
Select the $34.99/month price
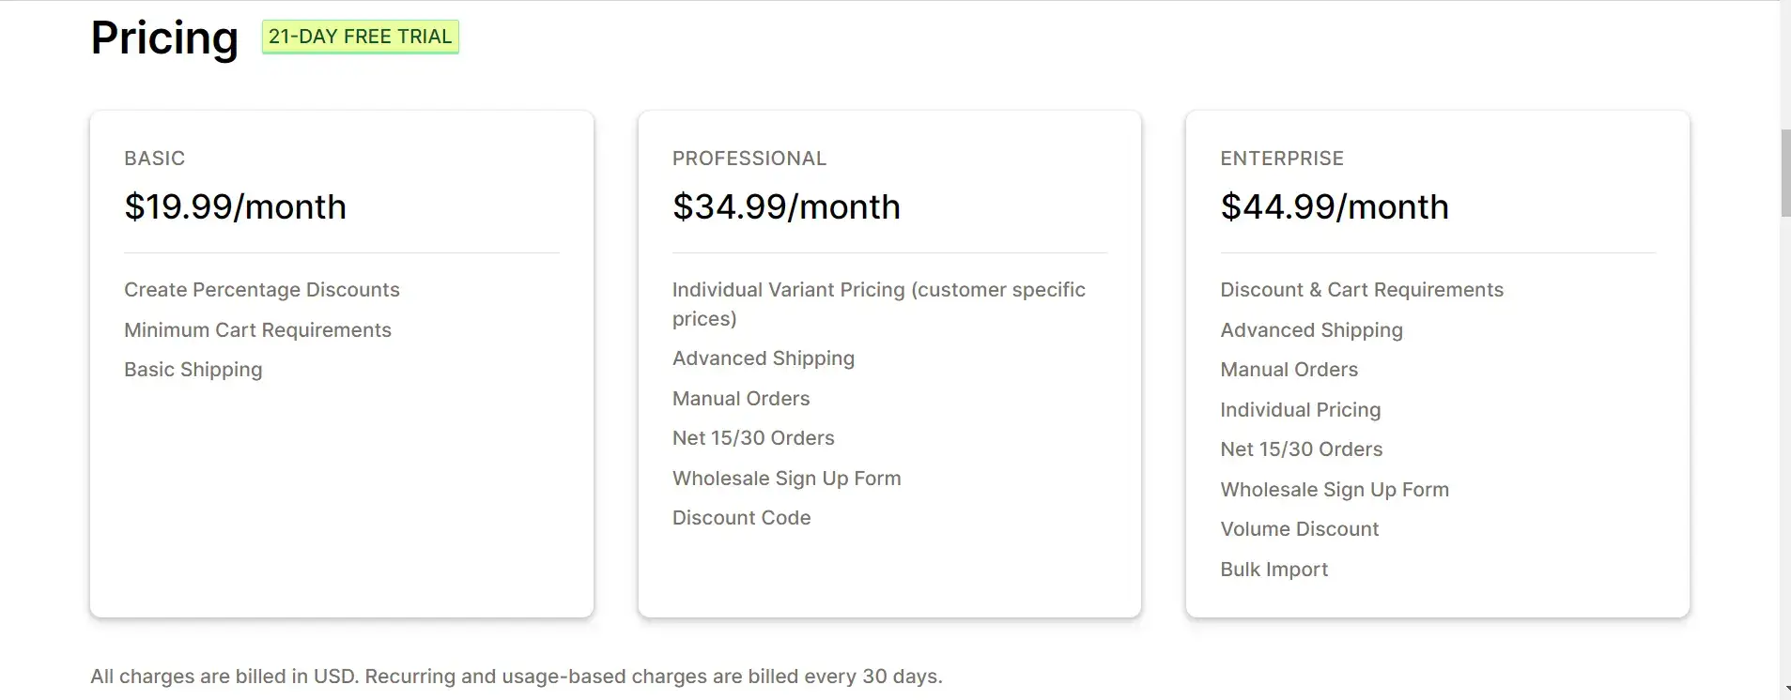point(786,206)
